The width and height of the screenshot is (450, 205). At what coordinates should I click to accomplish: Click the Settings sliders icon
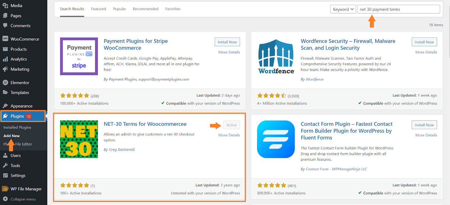(x=5, y=176)
